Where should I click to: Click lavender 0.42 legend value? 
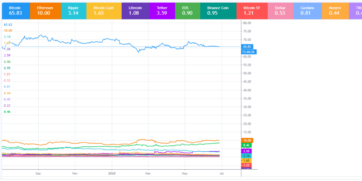[7, 99]
